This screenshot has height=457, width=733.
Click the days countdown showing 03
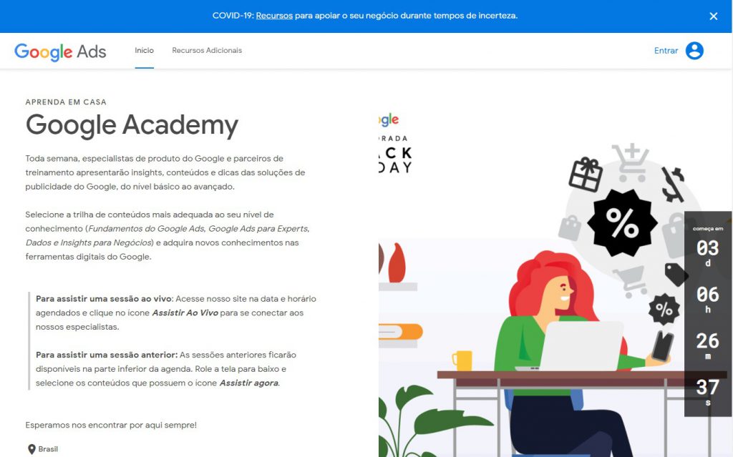click(707, 252)
